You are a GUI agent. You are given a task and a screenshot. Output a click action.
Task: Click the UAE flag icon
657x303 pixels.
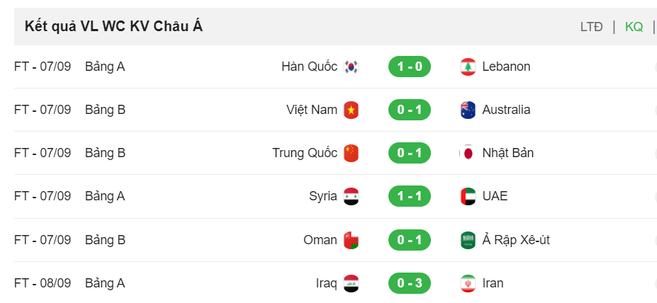pos(468,196)
